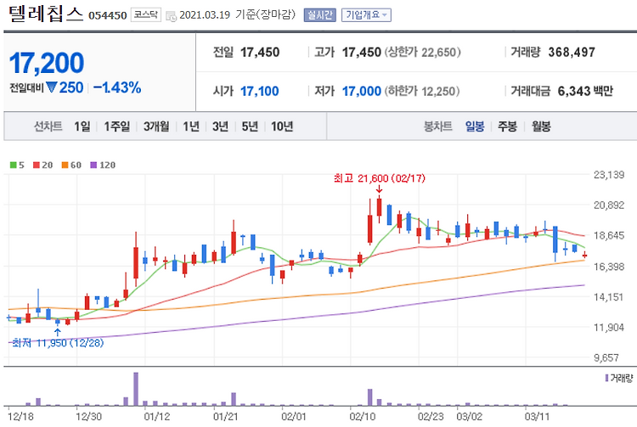Click the 저가 value 17,000
The width and height of the screenshot is (637, 427).
click(362, 92)
